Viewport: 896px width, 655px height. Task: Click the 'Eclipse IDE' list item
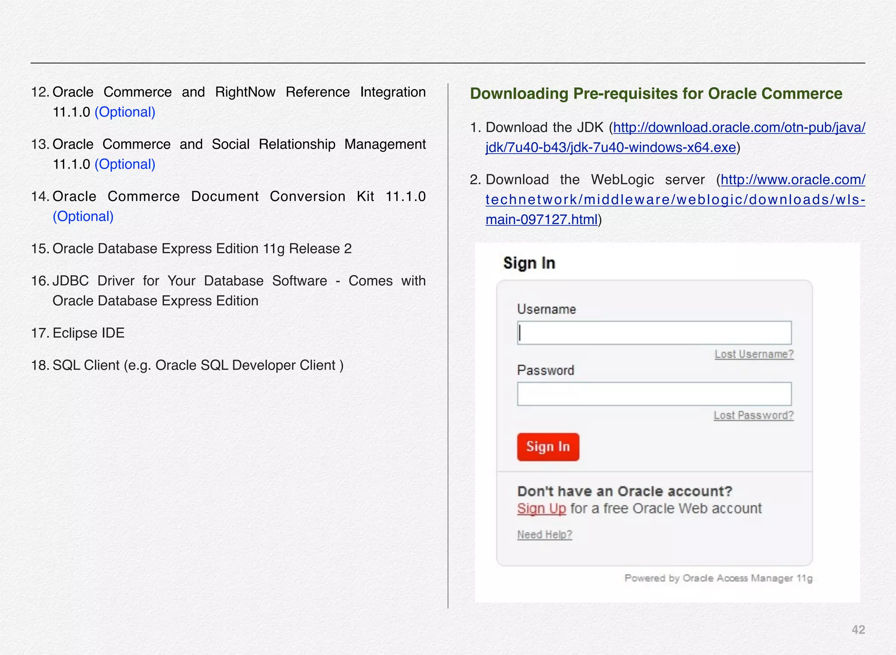88,333
